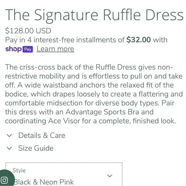Select the Black & Neon Pink style value
186x186 pixels.
44,182
